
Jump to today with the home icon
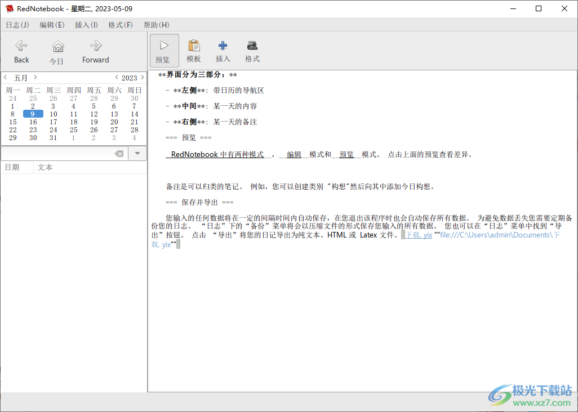tap(57, 52)
